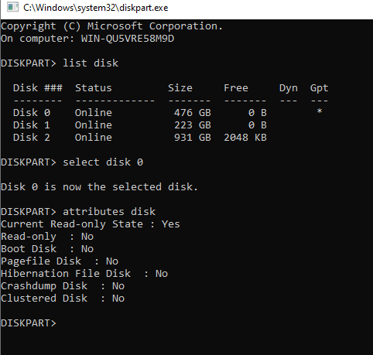Click the computer name WIN-QU5VRE58M9D
Image resolution: width=373 pixels, height=355 pixels.
pyautogui.click(x=128, y=39)
